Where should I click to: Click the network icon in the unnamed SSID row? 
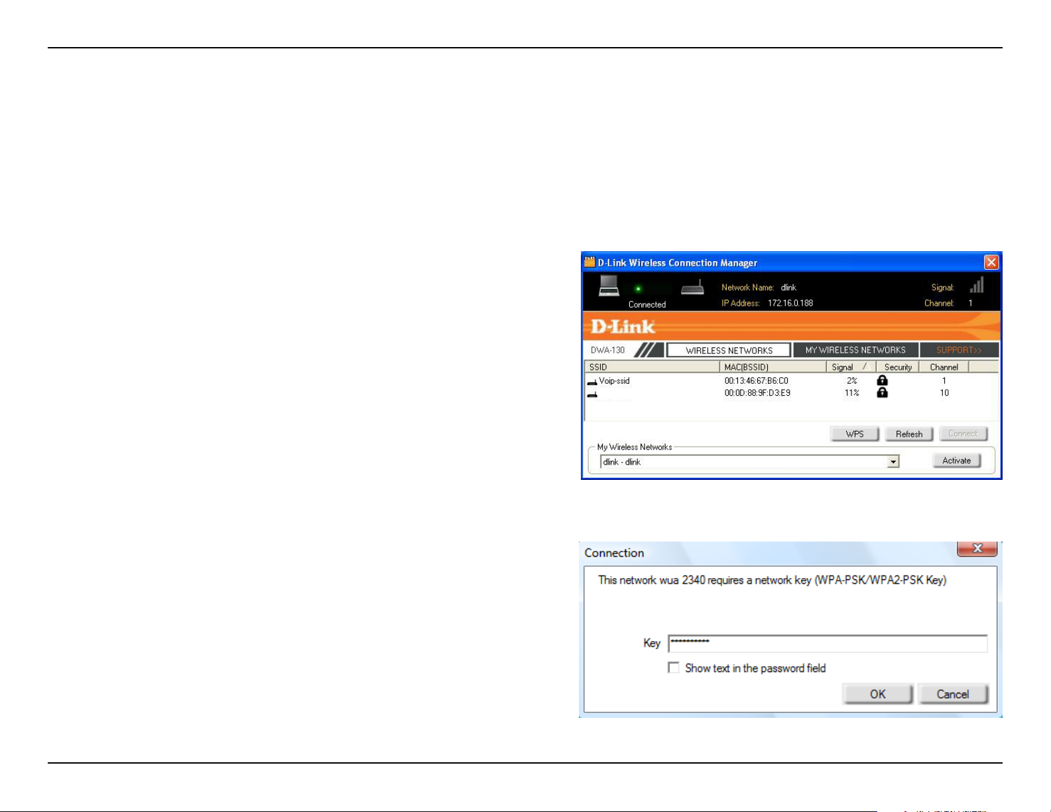pyautogui.click(x=591, y=394)
